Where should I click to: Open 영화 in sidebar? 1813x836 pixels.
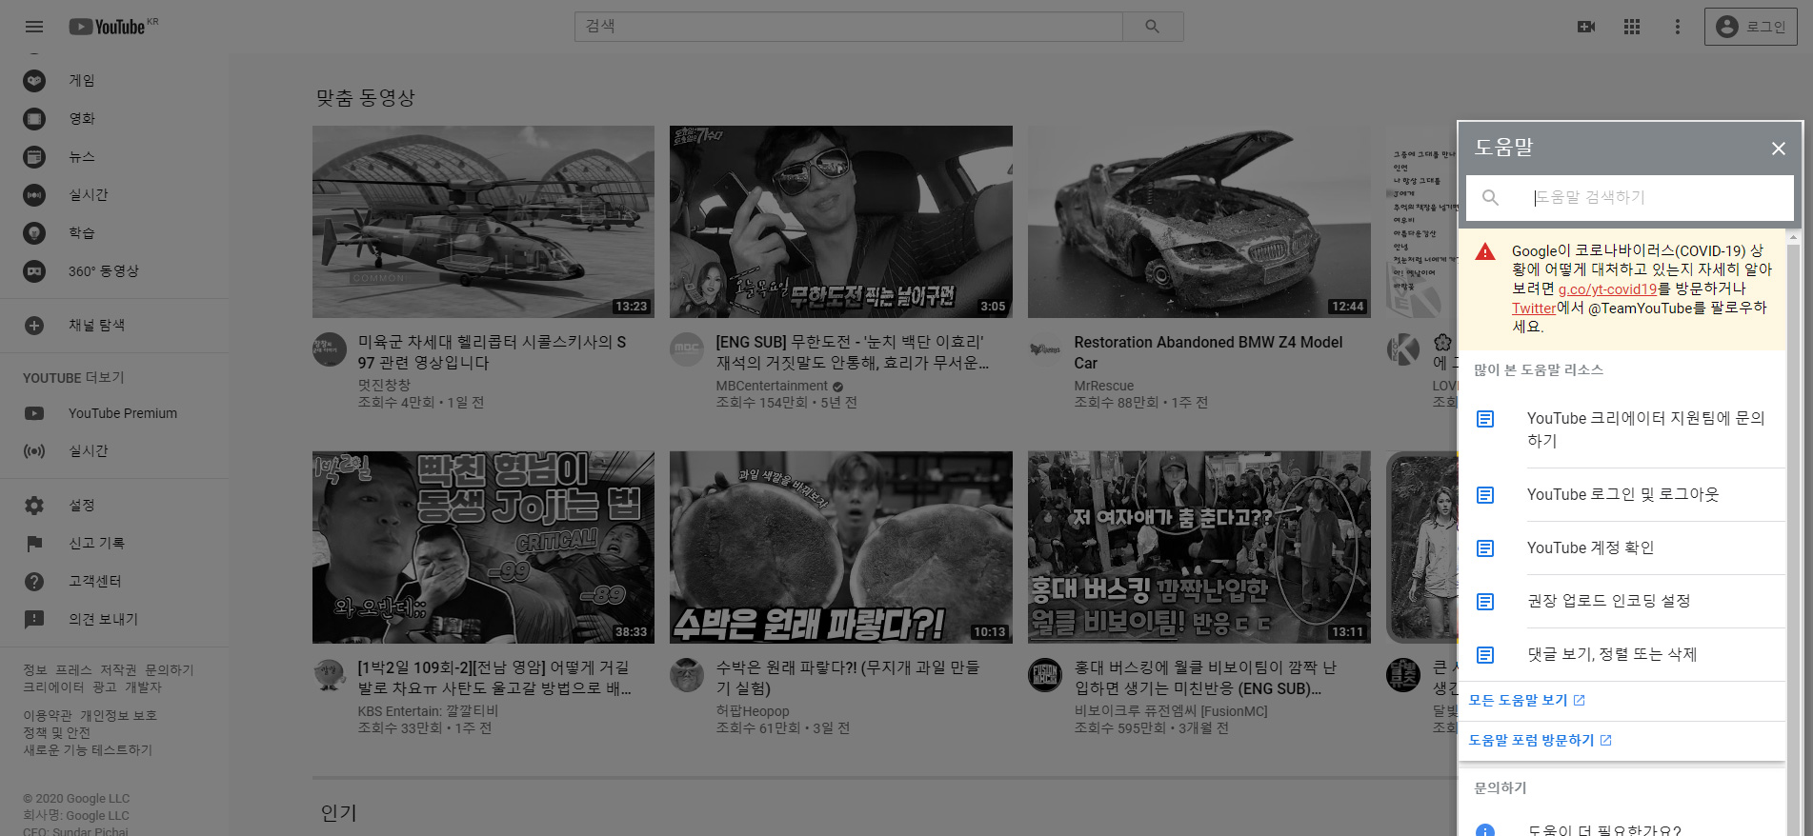click(x=114, y=119)
